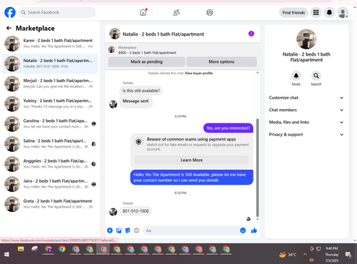
Task: Click the Home icon in top navigation
Action: (143, 12)
